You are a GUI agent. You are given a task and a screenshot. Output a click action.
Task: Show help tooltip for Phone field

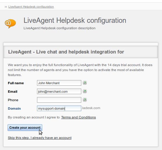[85, 100]
